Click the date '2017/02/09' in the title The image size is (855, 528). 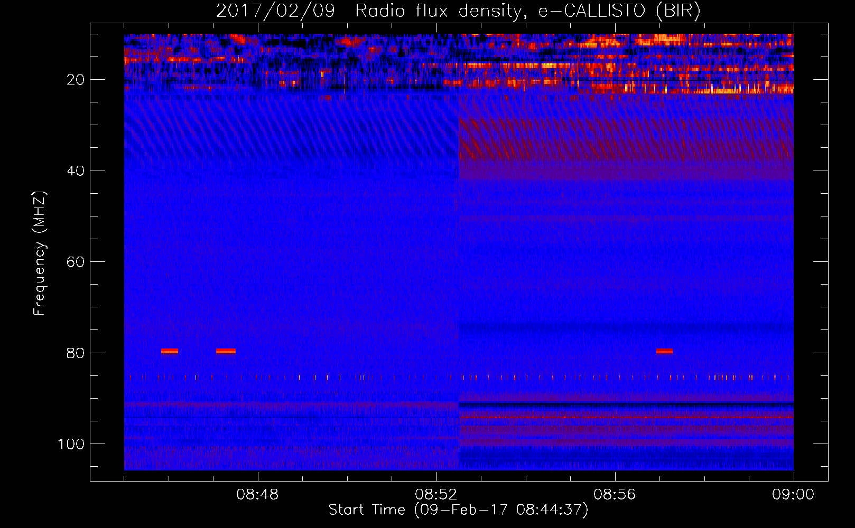point(275,11)
